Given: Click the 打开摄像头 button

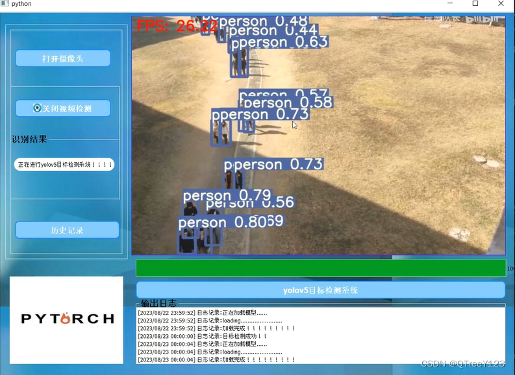Looking at the screenshot, I should coord(63,58).
